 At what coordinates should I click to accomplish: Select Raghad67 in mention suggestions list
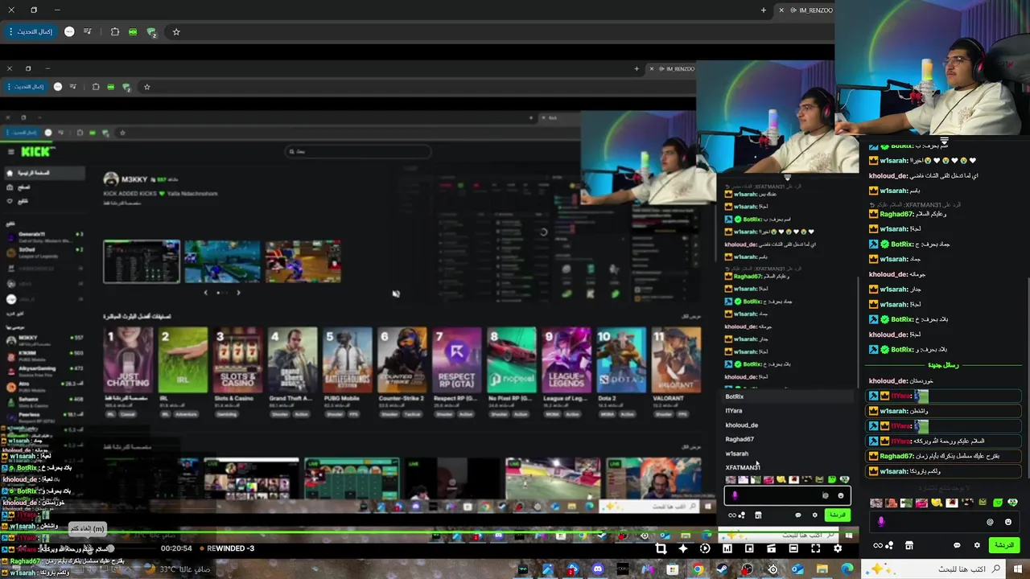coord(786,440)
